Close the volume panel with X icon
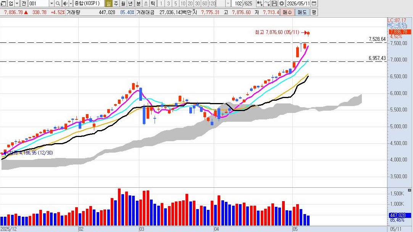The height and width of the screenshot is (232, 413). (409, 190)
